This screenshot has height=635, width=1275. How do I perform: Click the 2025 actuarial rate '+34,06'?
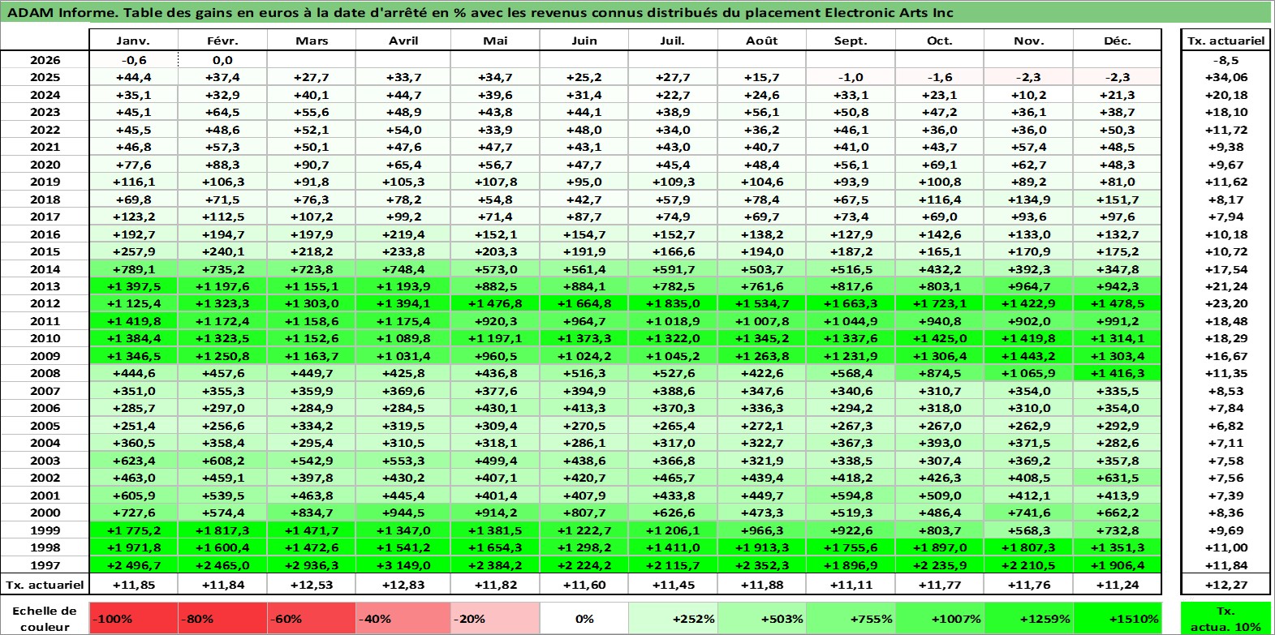[x=1225, y=77]
